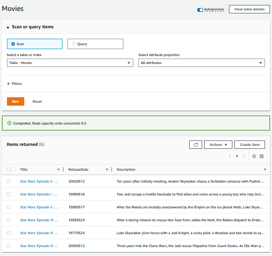Click the Reset button
The height and width of the screenshot is (256, 272).
(x=37, y=101)
